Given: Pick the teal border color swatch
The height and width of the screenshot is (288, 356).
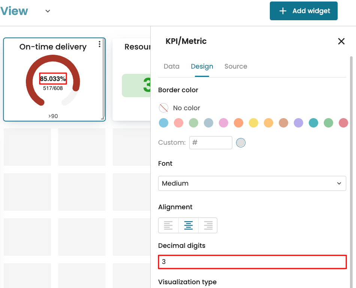Looking at the screenshot, I should pyautogui.click(x=313, y=123).
